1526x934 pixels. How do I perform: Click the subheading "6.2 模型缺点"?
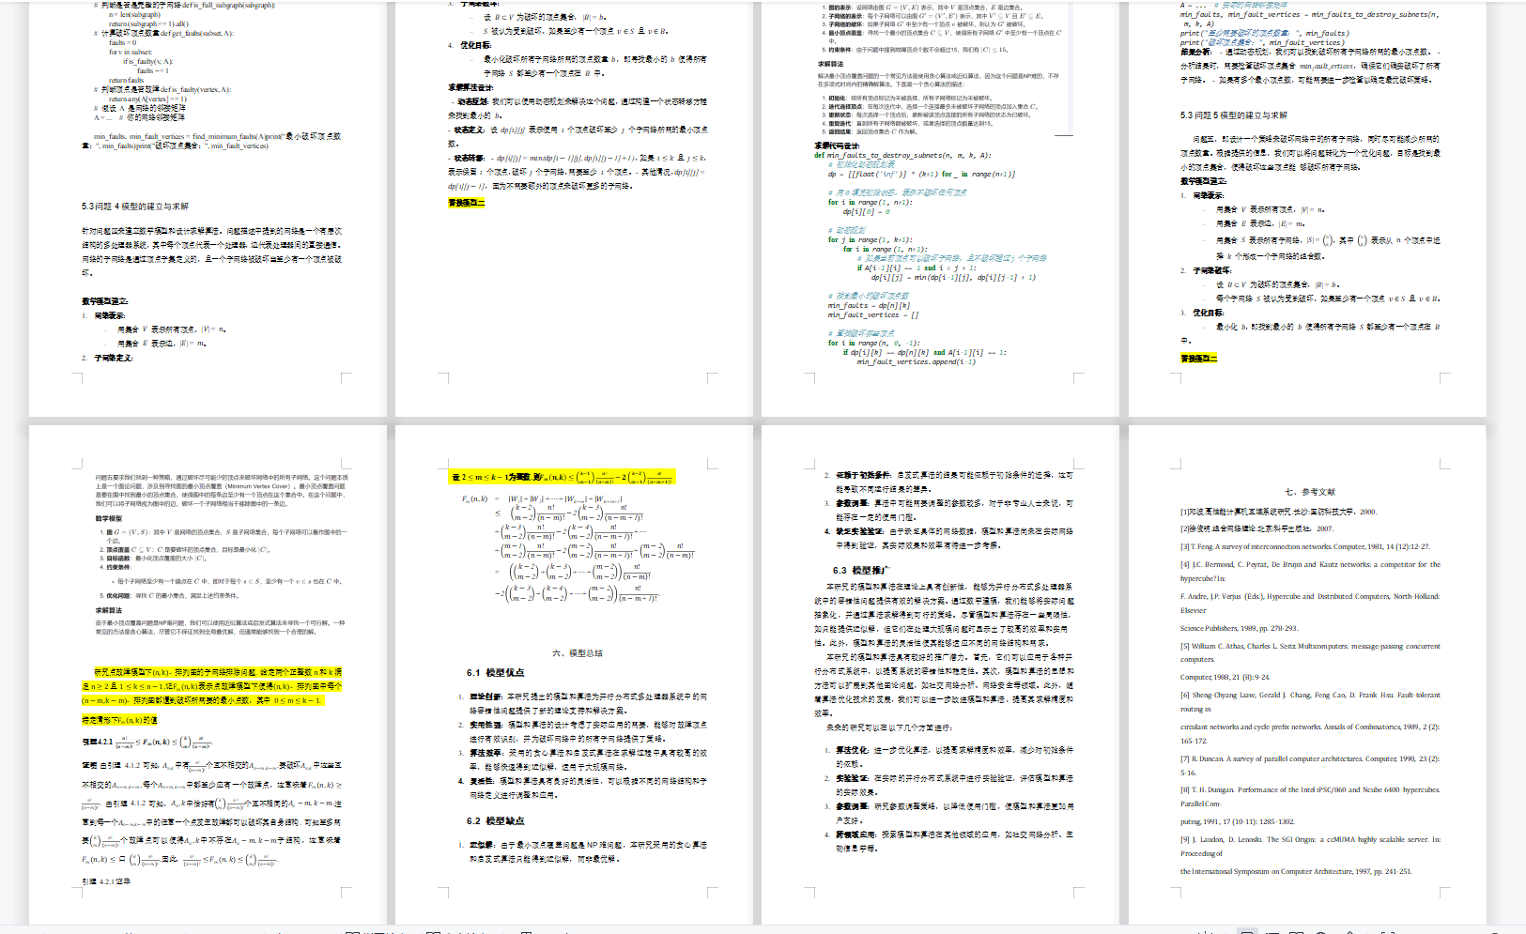click(x=495, y=821)
